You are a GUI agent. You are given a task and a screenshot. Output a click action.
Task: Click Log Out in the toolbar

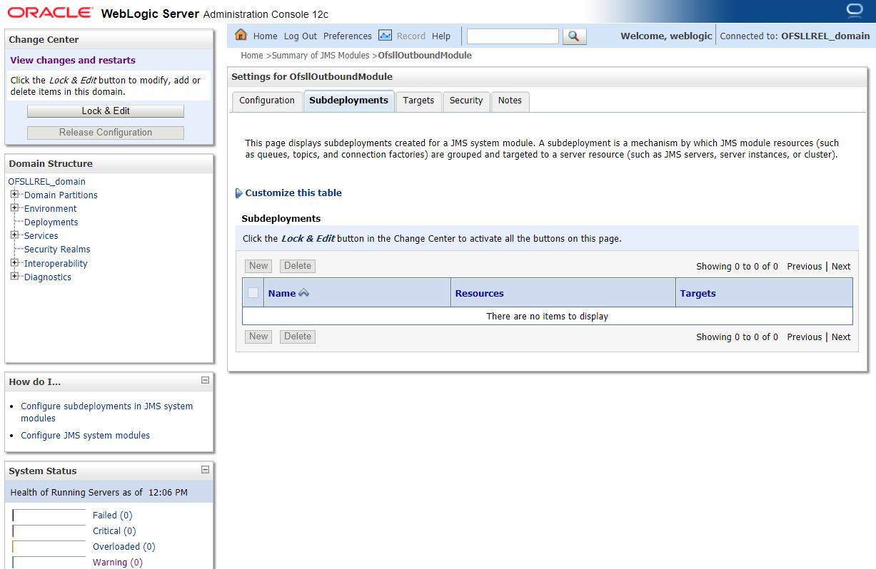pyautogui.click(x=301, y=36)
